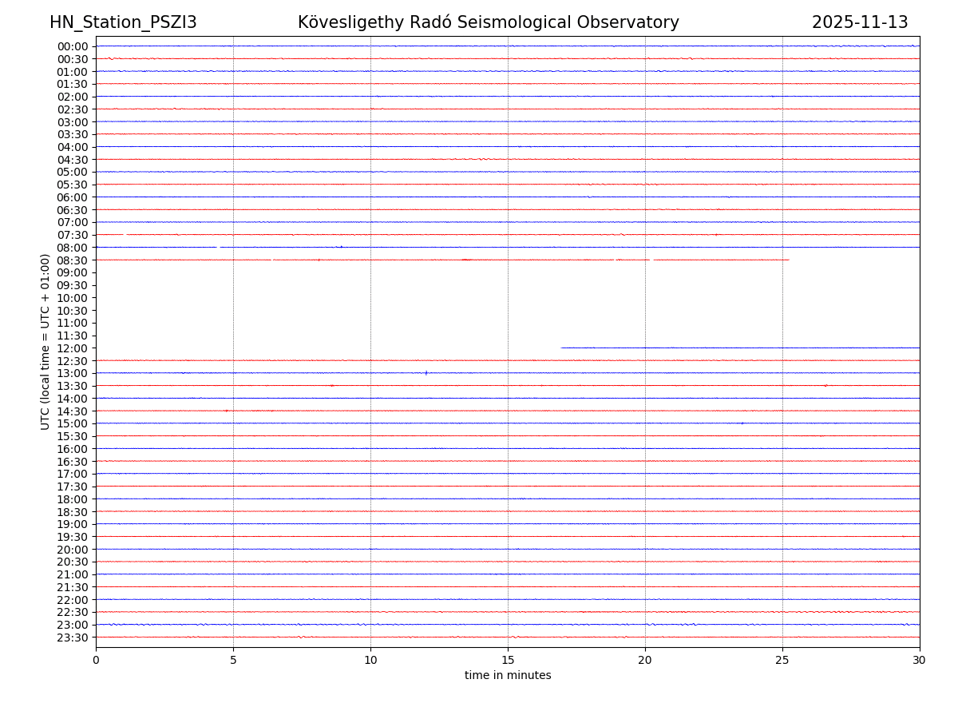Click the end of the 08:30 trace
This screenshot has height=719, width=958.
click(x=789, y=260)
